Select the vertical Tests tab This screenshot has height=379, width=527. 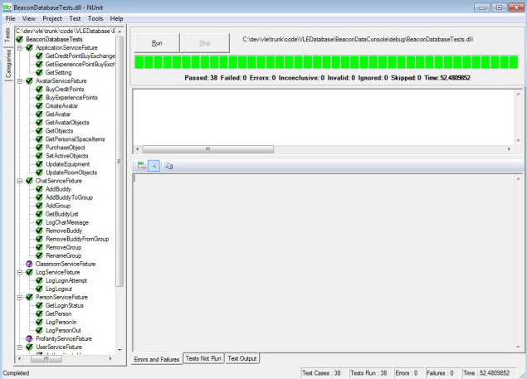(x=7, y=36)
